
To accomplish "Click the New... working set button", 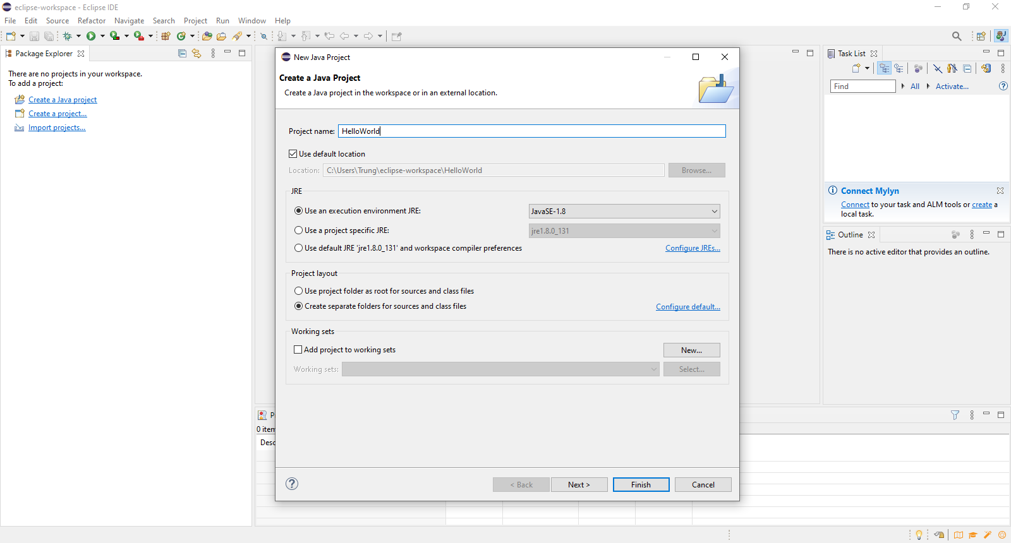I will pyautogui.click(x=691, y=350).
